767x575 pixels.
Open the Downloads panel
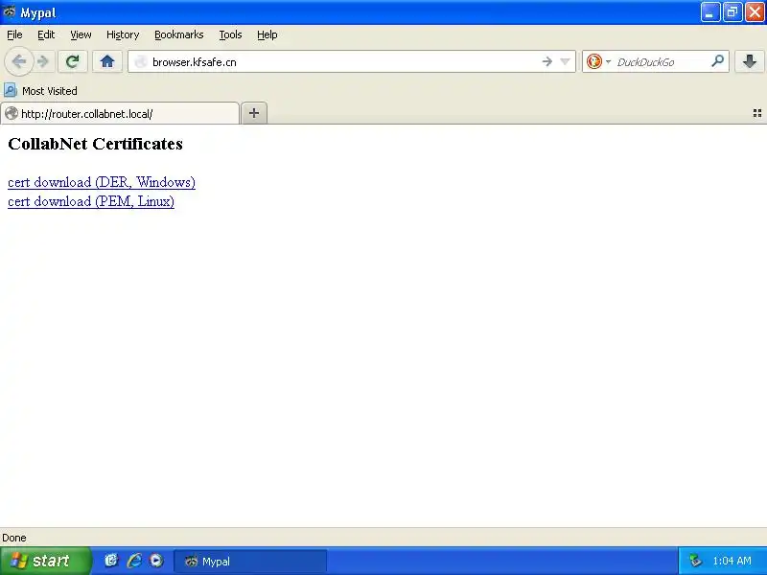[x=750, y=61]
